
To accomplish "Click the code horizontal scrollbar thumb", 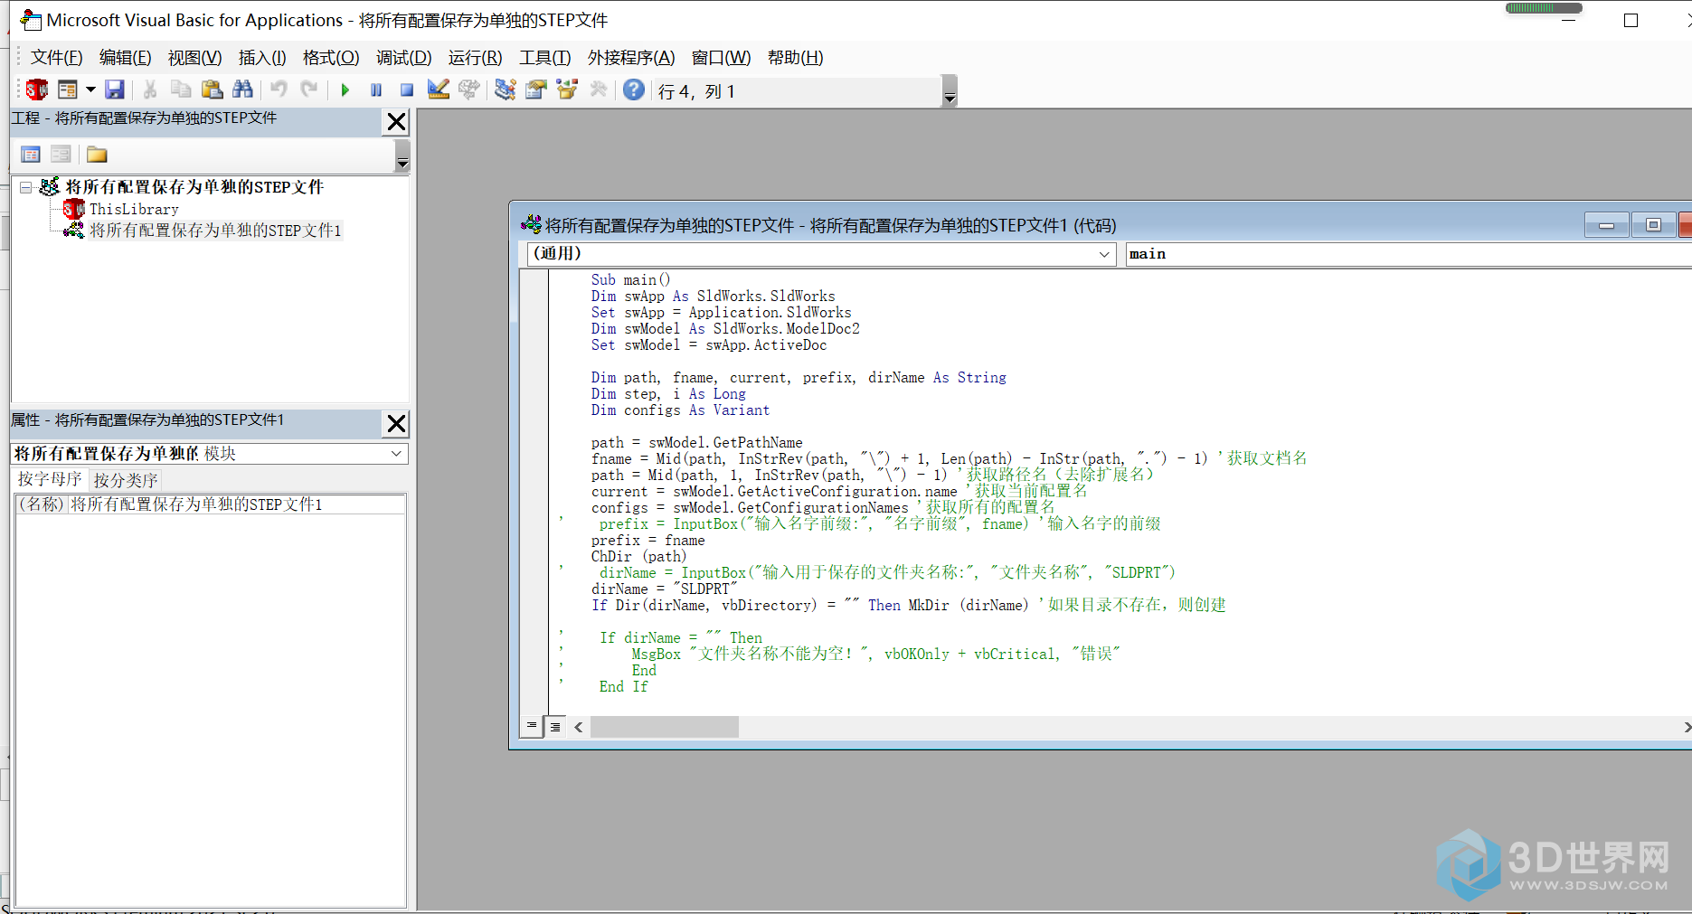I will point(665,727).
